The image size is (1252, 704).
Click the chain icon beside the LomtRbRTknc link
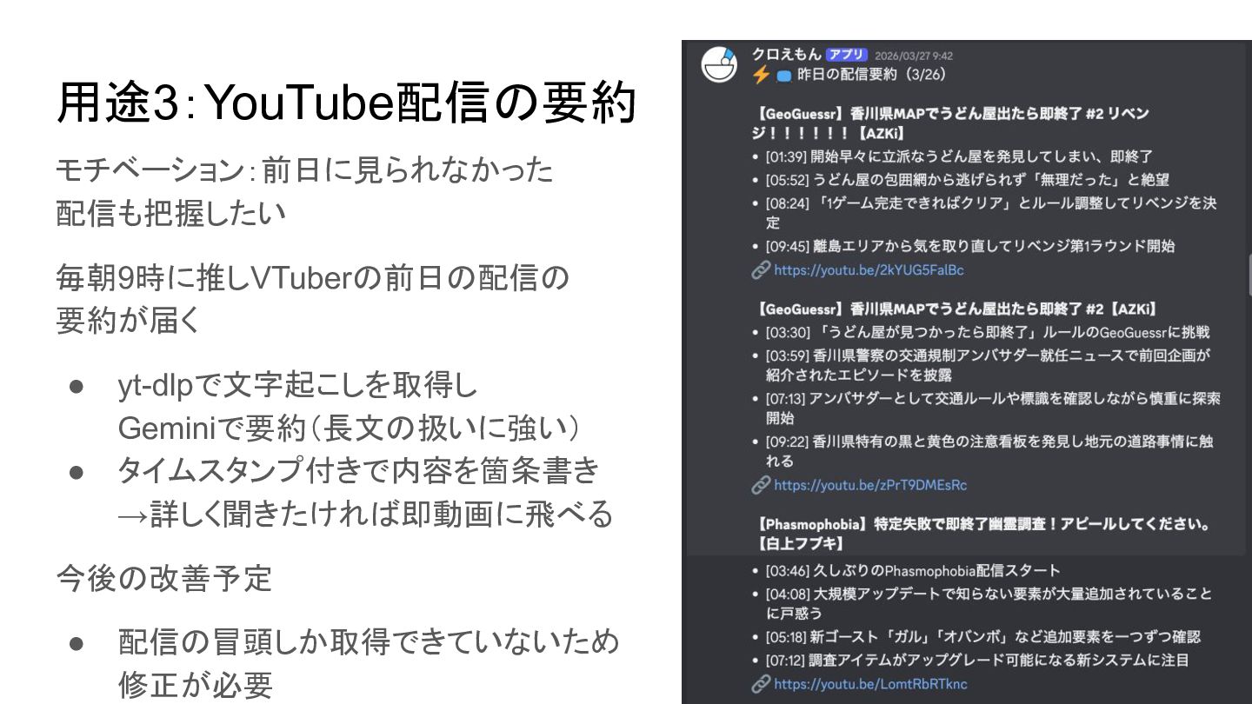[761, 684]
